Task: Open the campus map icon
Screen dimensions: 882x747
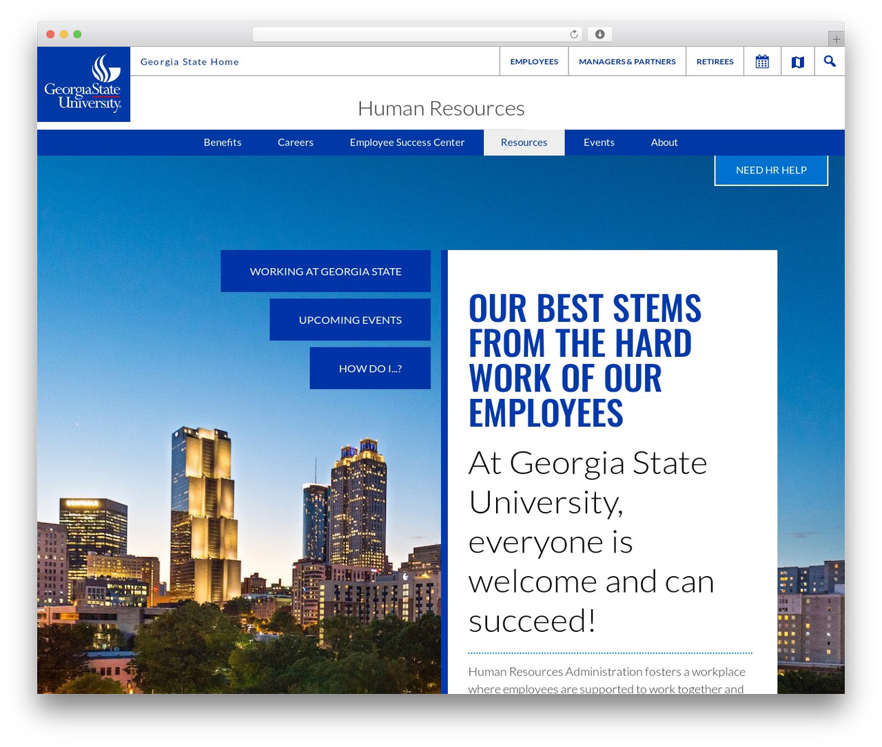Action: coord(798,62)
